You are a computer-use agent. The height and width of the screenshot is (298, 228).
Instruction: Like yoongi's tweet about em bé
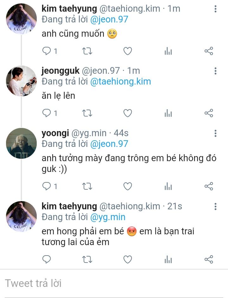pos(127,187)
